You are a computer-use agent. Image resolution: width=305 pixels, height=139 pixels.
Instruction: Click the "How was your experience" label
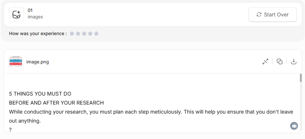[38, 33]
